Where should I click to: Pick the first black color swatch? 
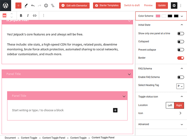tap(170, 16)
